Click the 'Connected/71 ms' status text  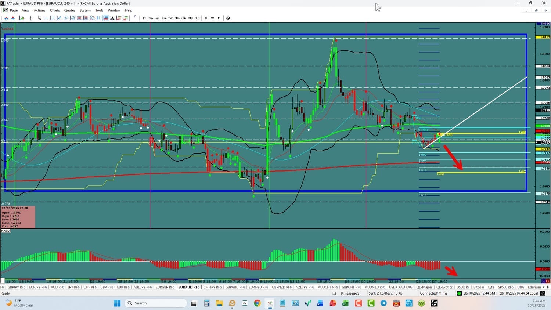(x=433, y=293)
